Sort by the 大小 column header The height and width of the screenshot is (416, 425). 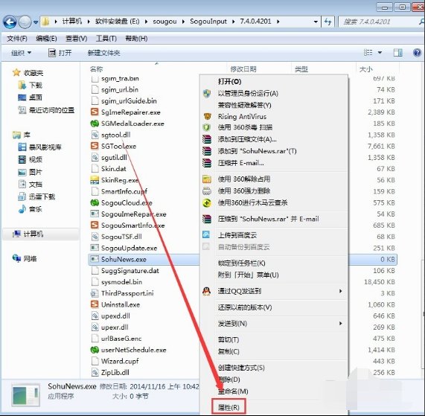tap(366, 69)
